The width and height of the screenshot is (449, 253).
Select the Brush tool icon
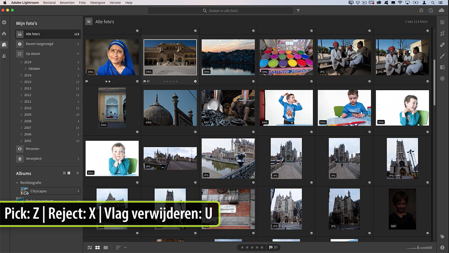pyautogui.click(x=442, y=56)
